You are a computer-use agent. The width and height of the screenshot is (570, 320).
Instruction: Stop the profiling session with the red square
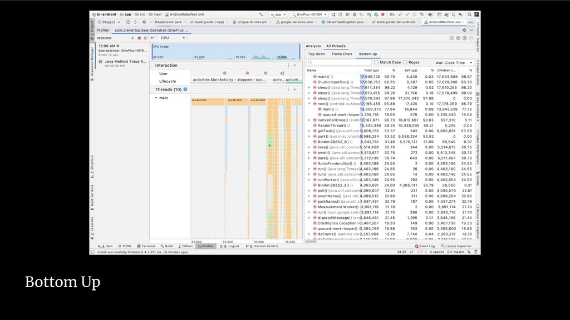pos(139,38)
